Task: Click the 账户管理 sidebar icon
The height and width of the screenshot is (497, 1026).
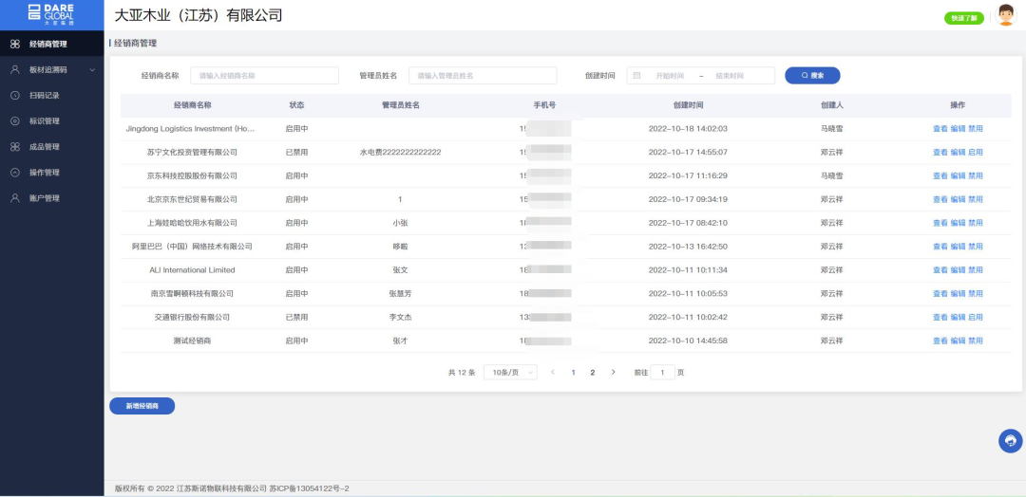Action: pyautogui.click(x=15, y=198)
